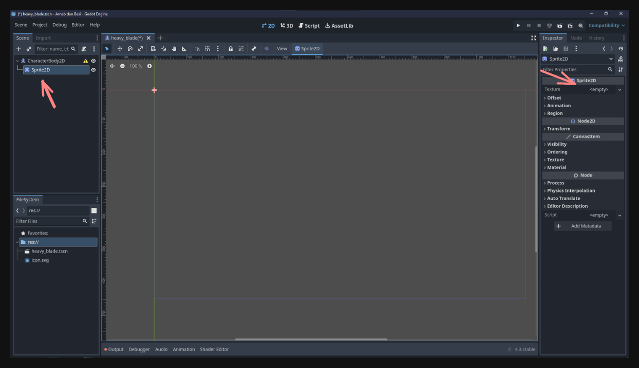Image resolution: width=639 pixels, height=368 pixels.
Task: Choose the Ruler Mode triangle tool
Action: (x=184, y=49)
